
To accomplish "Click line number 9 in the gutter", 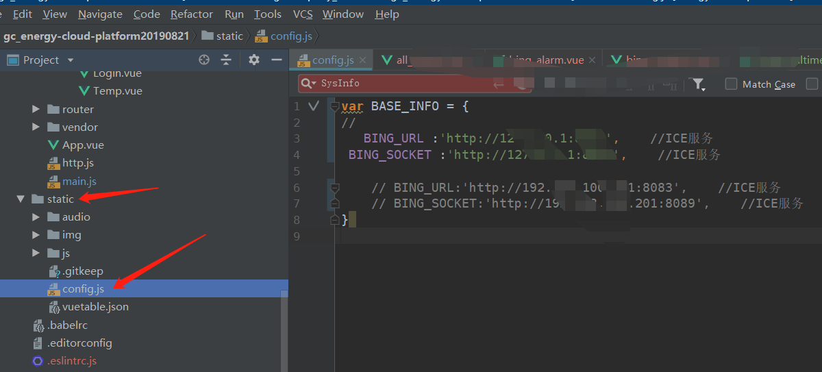I will click(297, 236).
